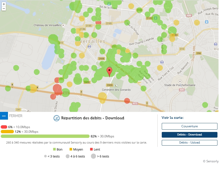
Task: Click the Stade de Porchefontaine marker icon
Action: pyautogui.click(x=180, y=81)
